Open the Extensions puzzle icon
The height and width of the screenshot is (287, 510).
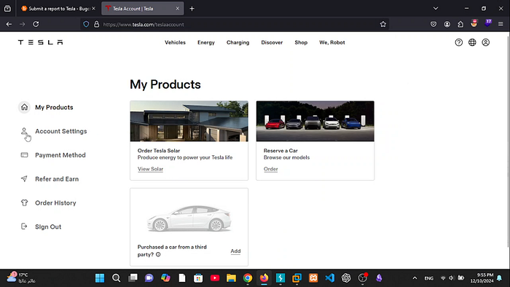(460, 24)
